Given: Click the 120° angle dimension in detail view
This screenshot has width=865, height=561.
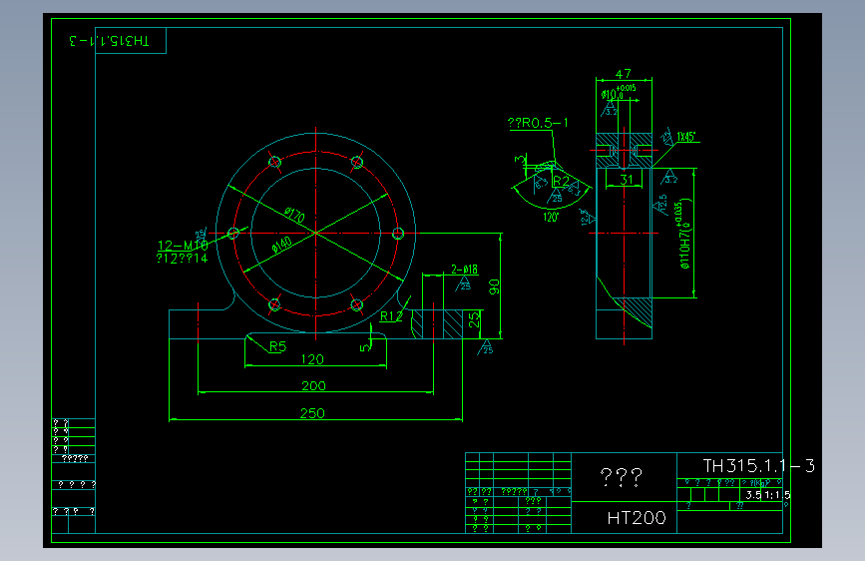Looking at the screenshot, I should 551,217.
